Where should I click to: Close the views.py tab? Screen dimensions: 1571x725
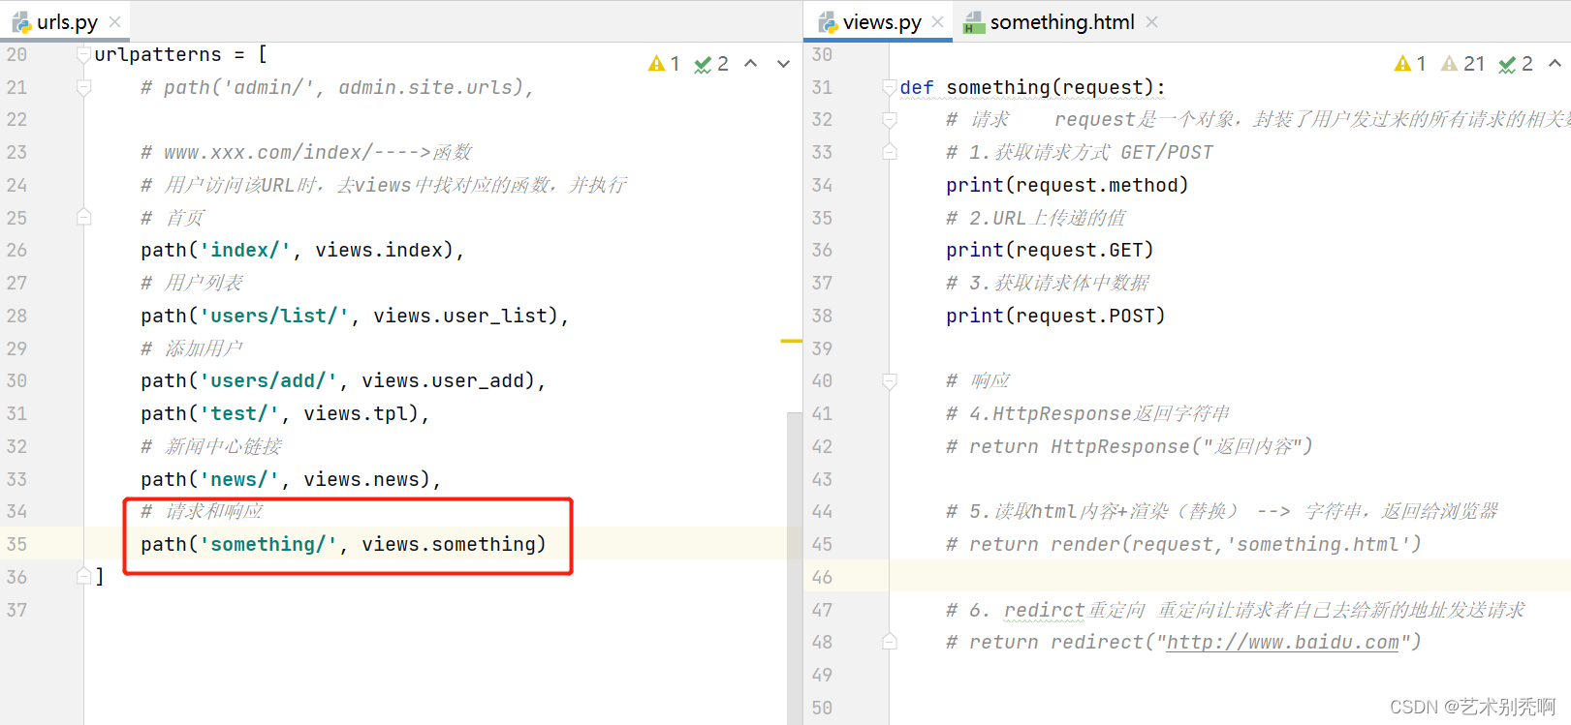click(937, 21)
